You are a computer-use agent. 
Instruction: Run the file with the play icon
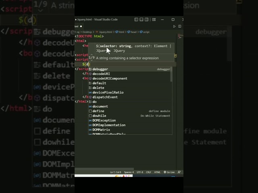[174, 27]
